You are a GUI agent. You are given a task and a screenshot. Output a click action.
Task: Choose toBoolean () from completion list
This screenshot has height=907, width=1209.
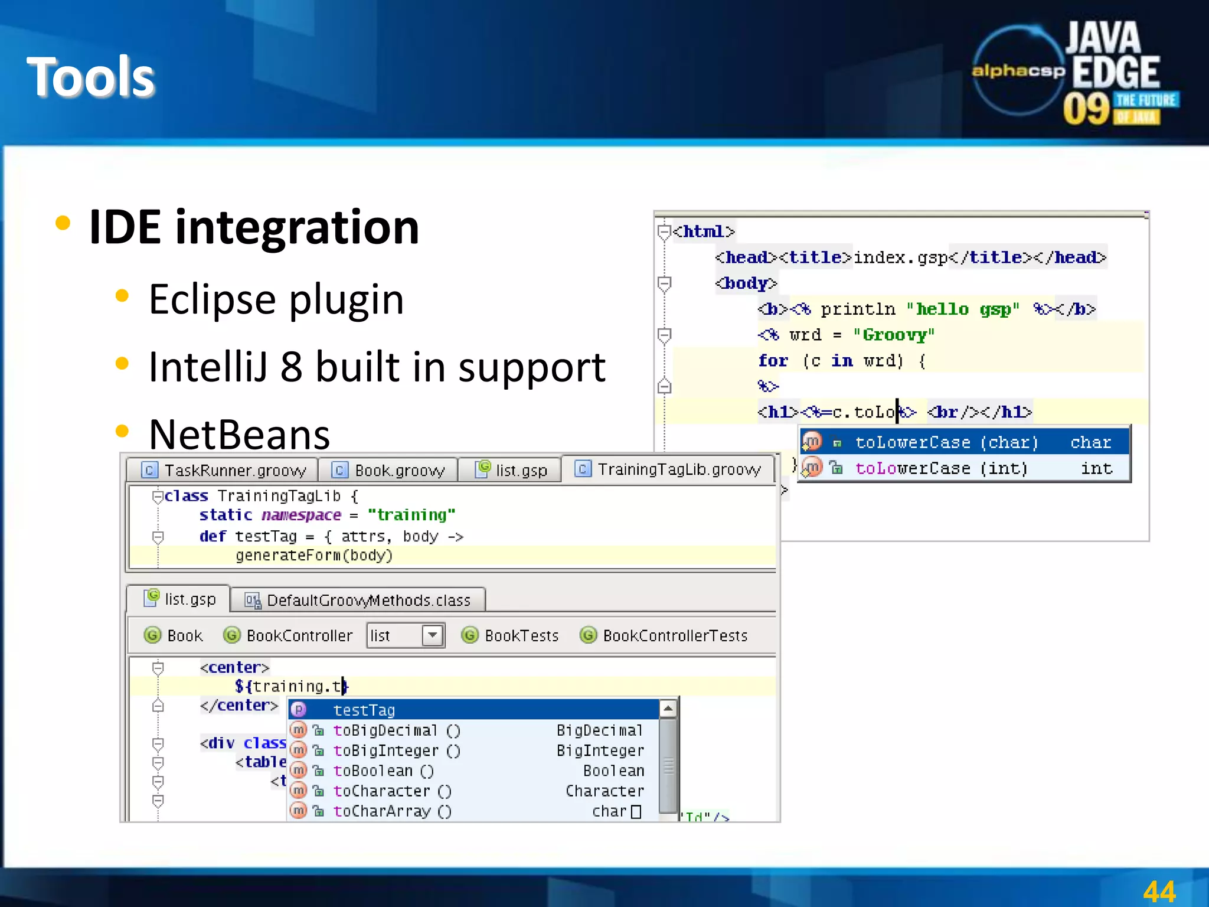(473, 770)
